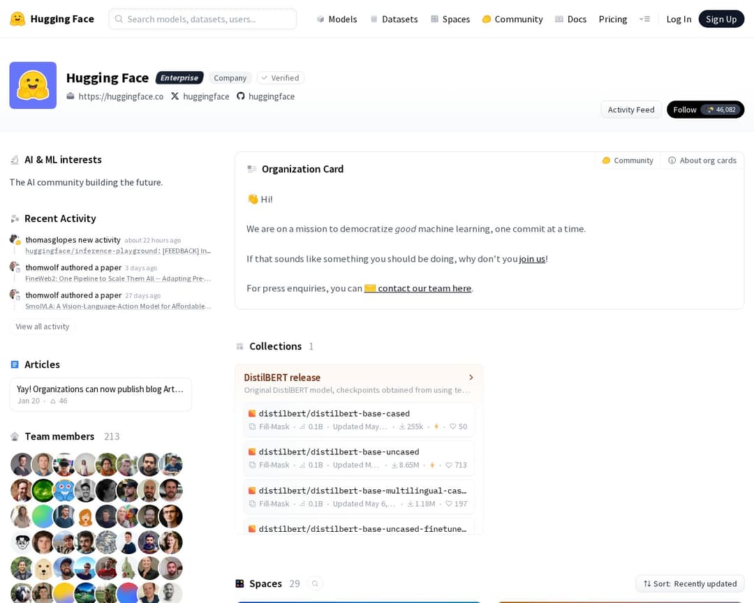Open the distilbert-base-uncased-finetuned model entry
754x603 pixels.
tap(359, 527)
